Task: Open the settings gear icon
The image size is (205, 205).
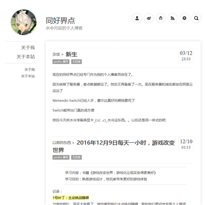Action: pyautogui.click(x=184, y=18)
